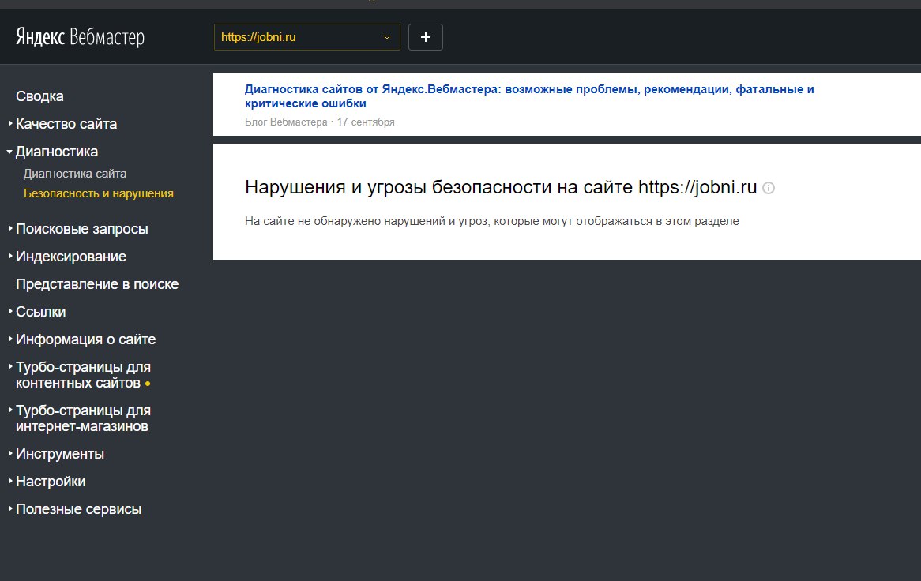Expand the arrow beside Полезные сервисы
This screenshot has height=581, width=921.
[10, 508]
